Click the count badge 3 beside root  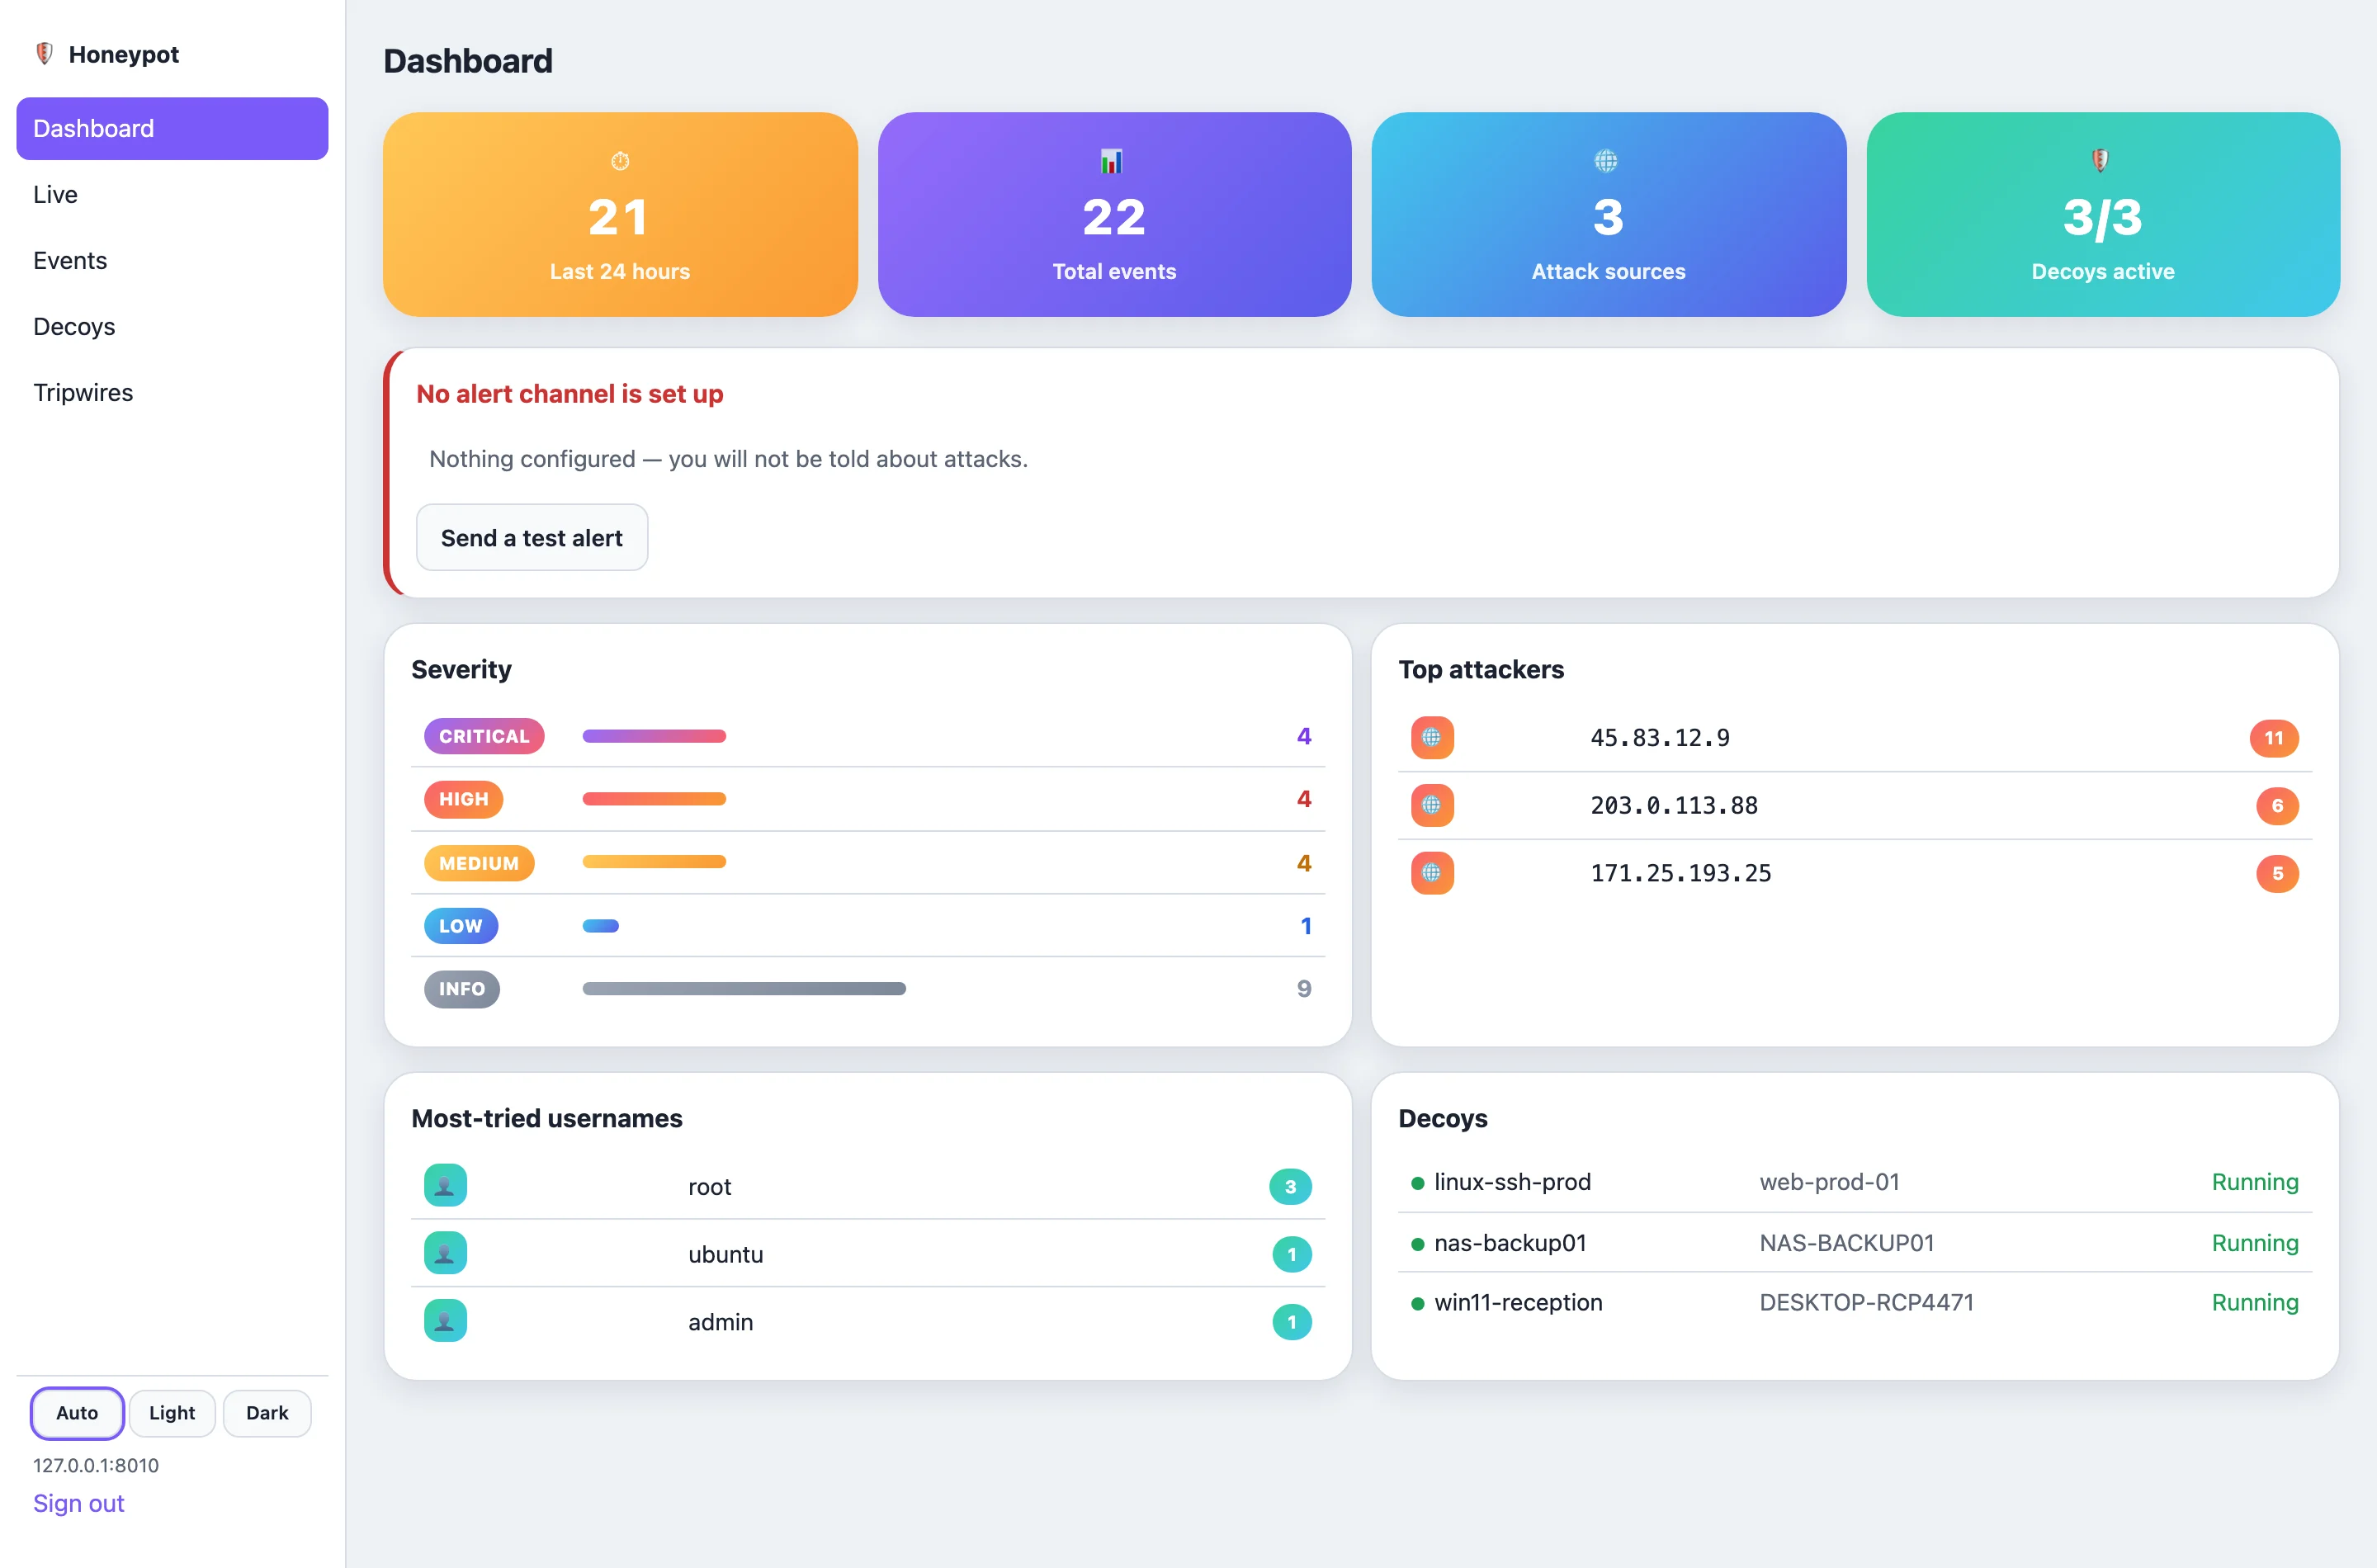(1290, 1187)
